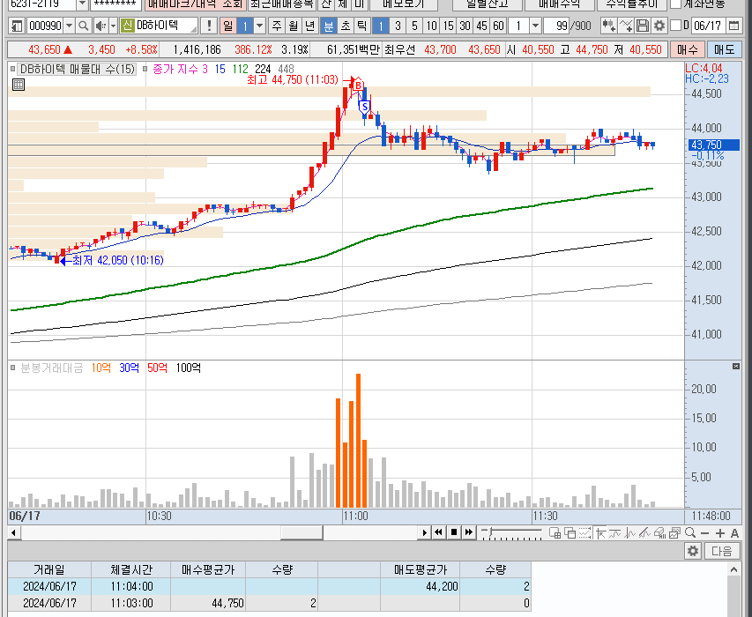
Task: Click the chart window tile icon
Action: click(x=555, y=532)
